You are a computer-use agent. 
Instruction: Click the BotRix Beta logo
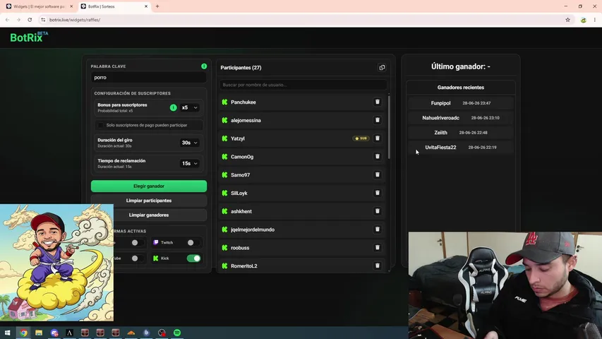[29, 37]
